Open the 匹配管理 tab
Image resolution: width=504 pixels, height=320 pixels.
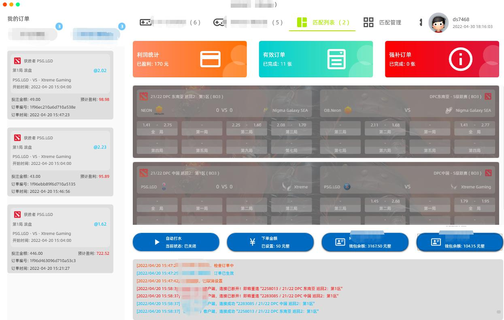[382, 22]
